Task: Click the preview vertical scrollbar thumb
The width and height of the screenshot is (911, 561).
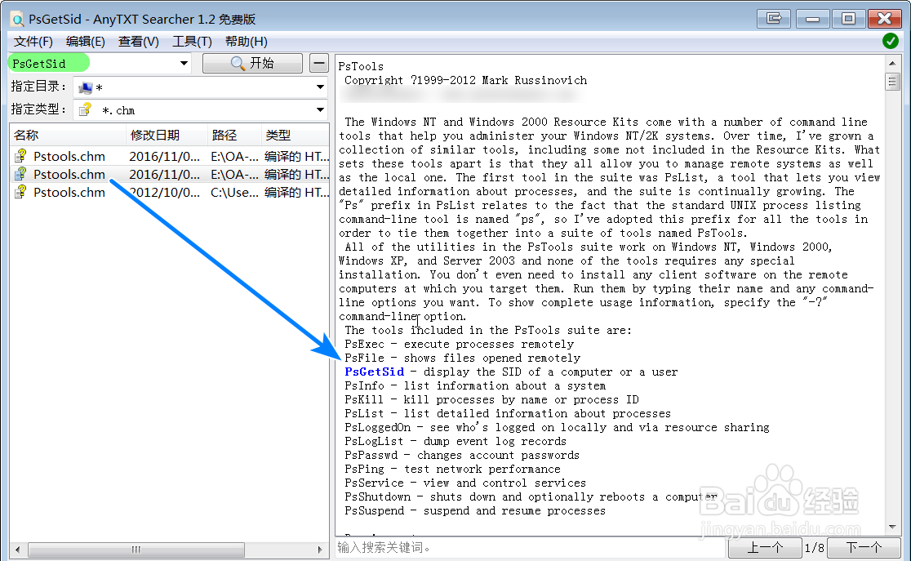Action: (892, 82)
